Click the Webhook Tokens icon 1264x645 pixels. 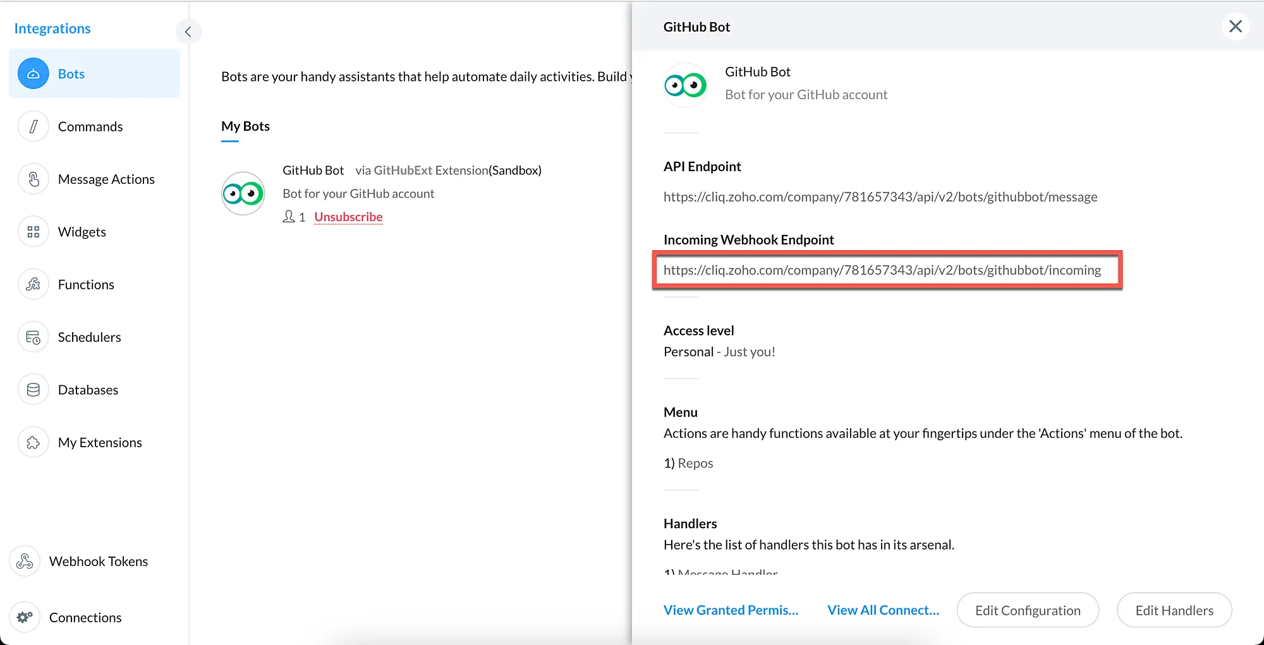click(25, 561)
